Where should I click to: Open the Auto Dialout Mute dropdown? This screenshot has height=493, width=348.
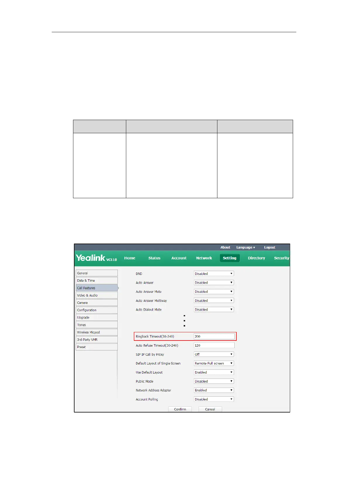tap(214, 309)
